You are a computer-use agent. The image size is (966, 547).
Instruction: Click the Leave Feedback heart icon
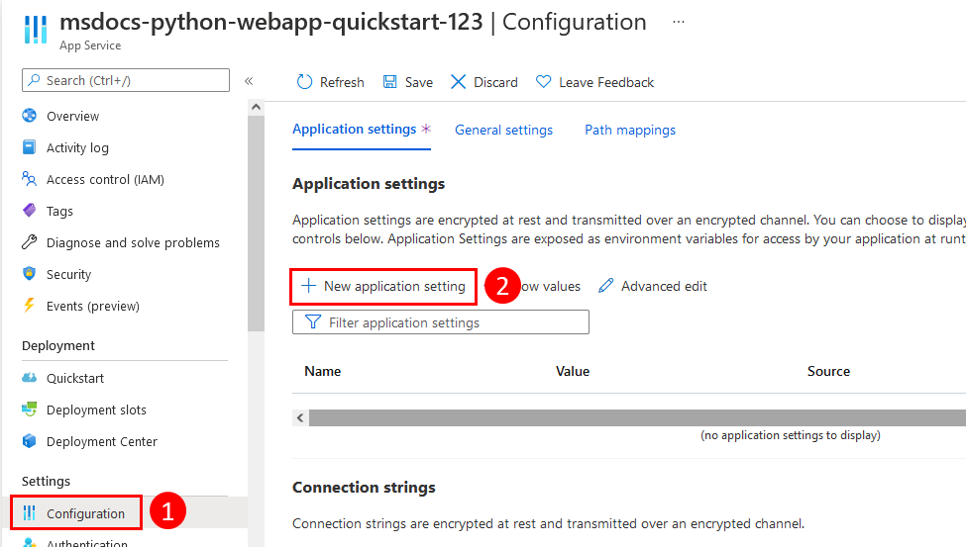click(544, 82)
